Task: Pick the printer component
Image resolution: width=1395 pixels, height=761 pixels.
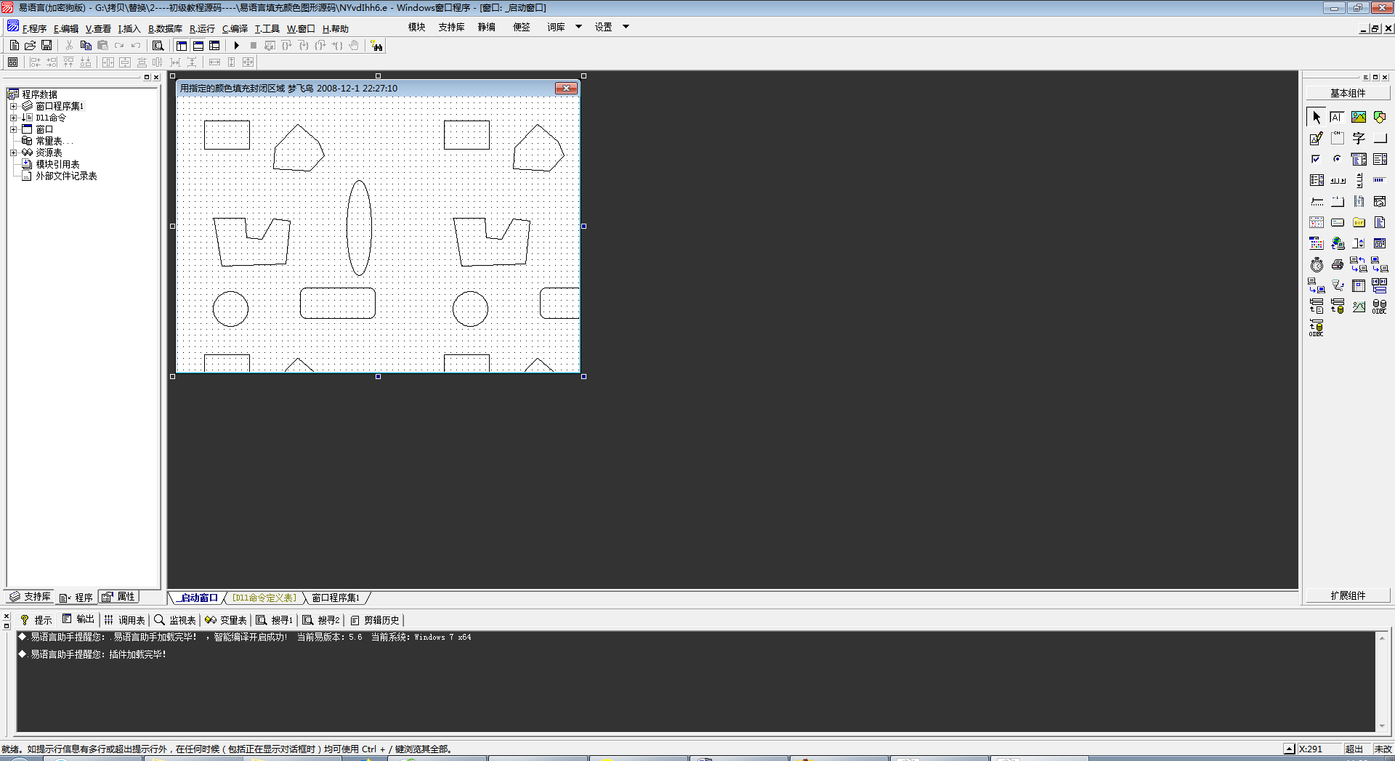Action: 1337,264
